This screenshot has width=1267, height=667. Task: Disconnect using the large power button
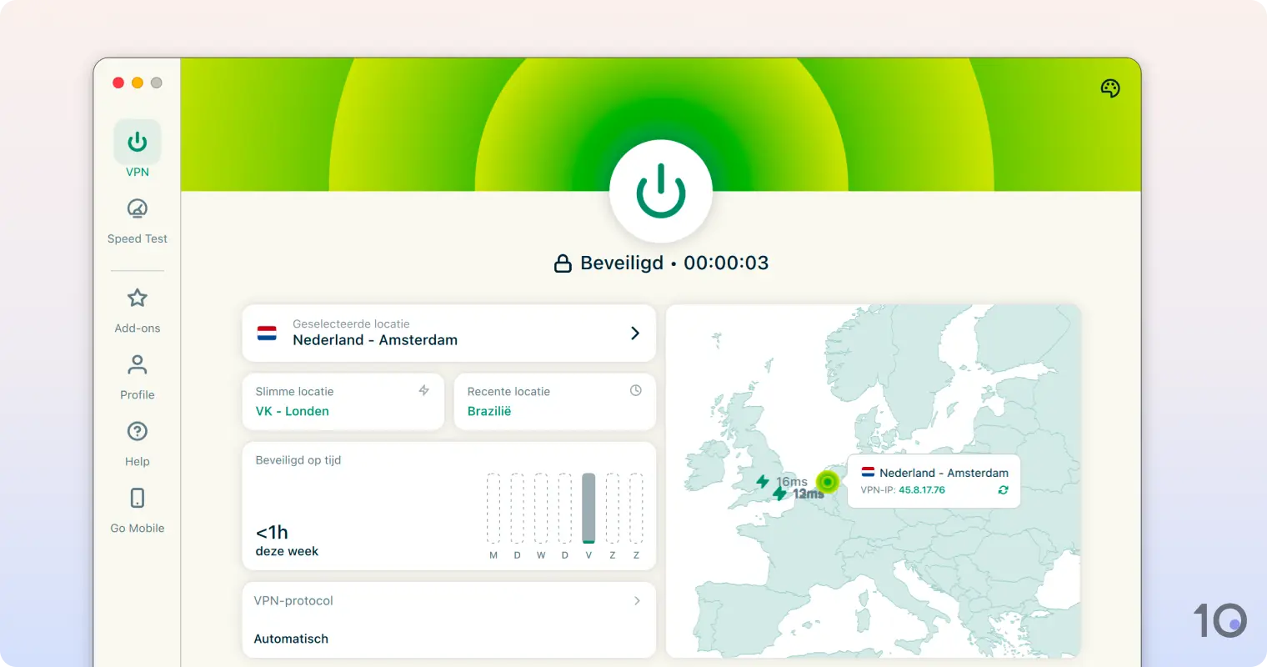click(x=661, y=190)
